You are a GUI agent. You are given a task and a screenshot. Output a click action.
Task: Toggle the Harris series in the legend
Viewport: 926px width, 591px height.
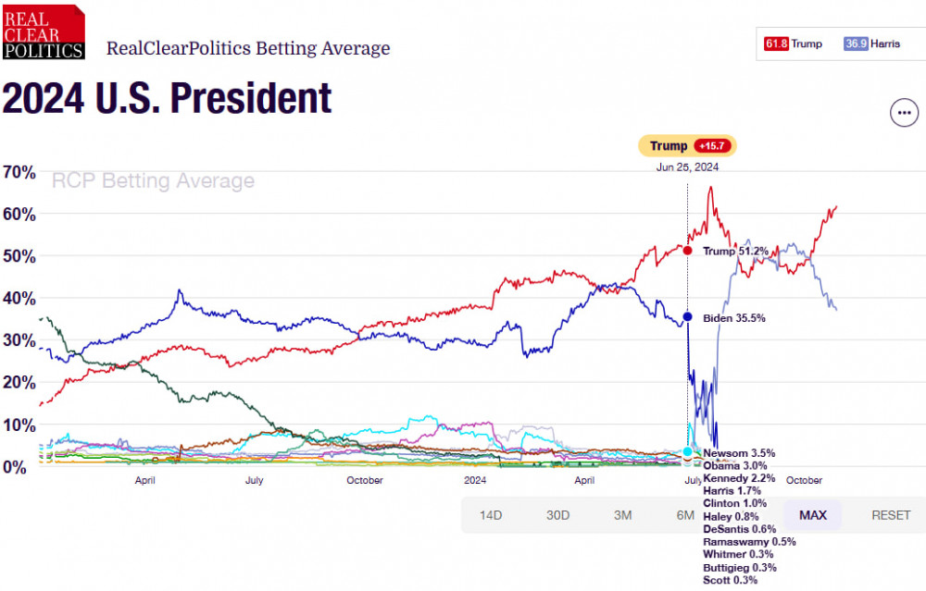tap(872, 43)
